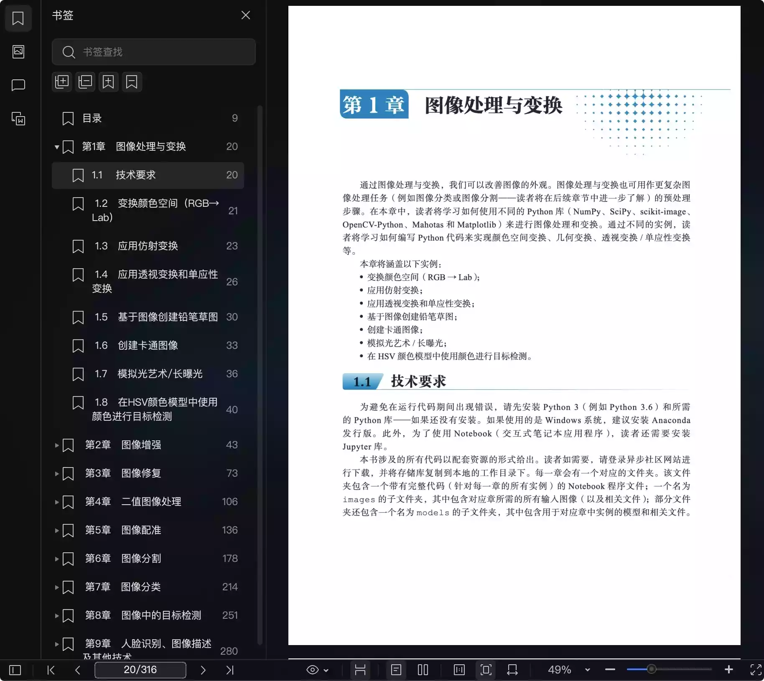
Task: Expand the 第2章 图像增强 bookmark
Action: pos(56,445)
